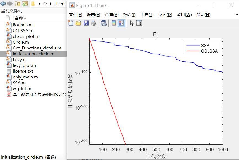Viewport: 239px width, 160px height.
Task: Click the PDF icon of 基于改进麻雀算法 file
Action: click(x=9, y=94)
